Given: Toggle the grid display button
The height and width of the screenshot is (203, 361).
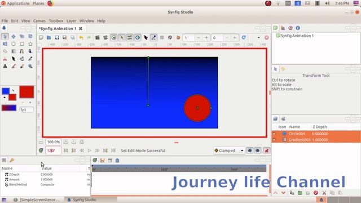Looking at the screenshot, I should click(162, 38).
